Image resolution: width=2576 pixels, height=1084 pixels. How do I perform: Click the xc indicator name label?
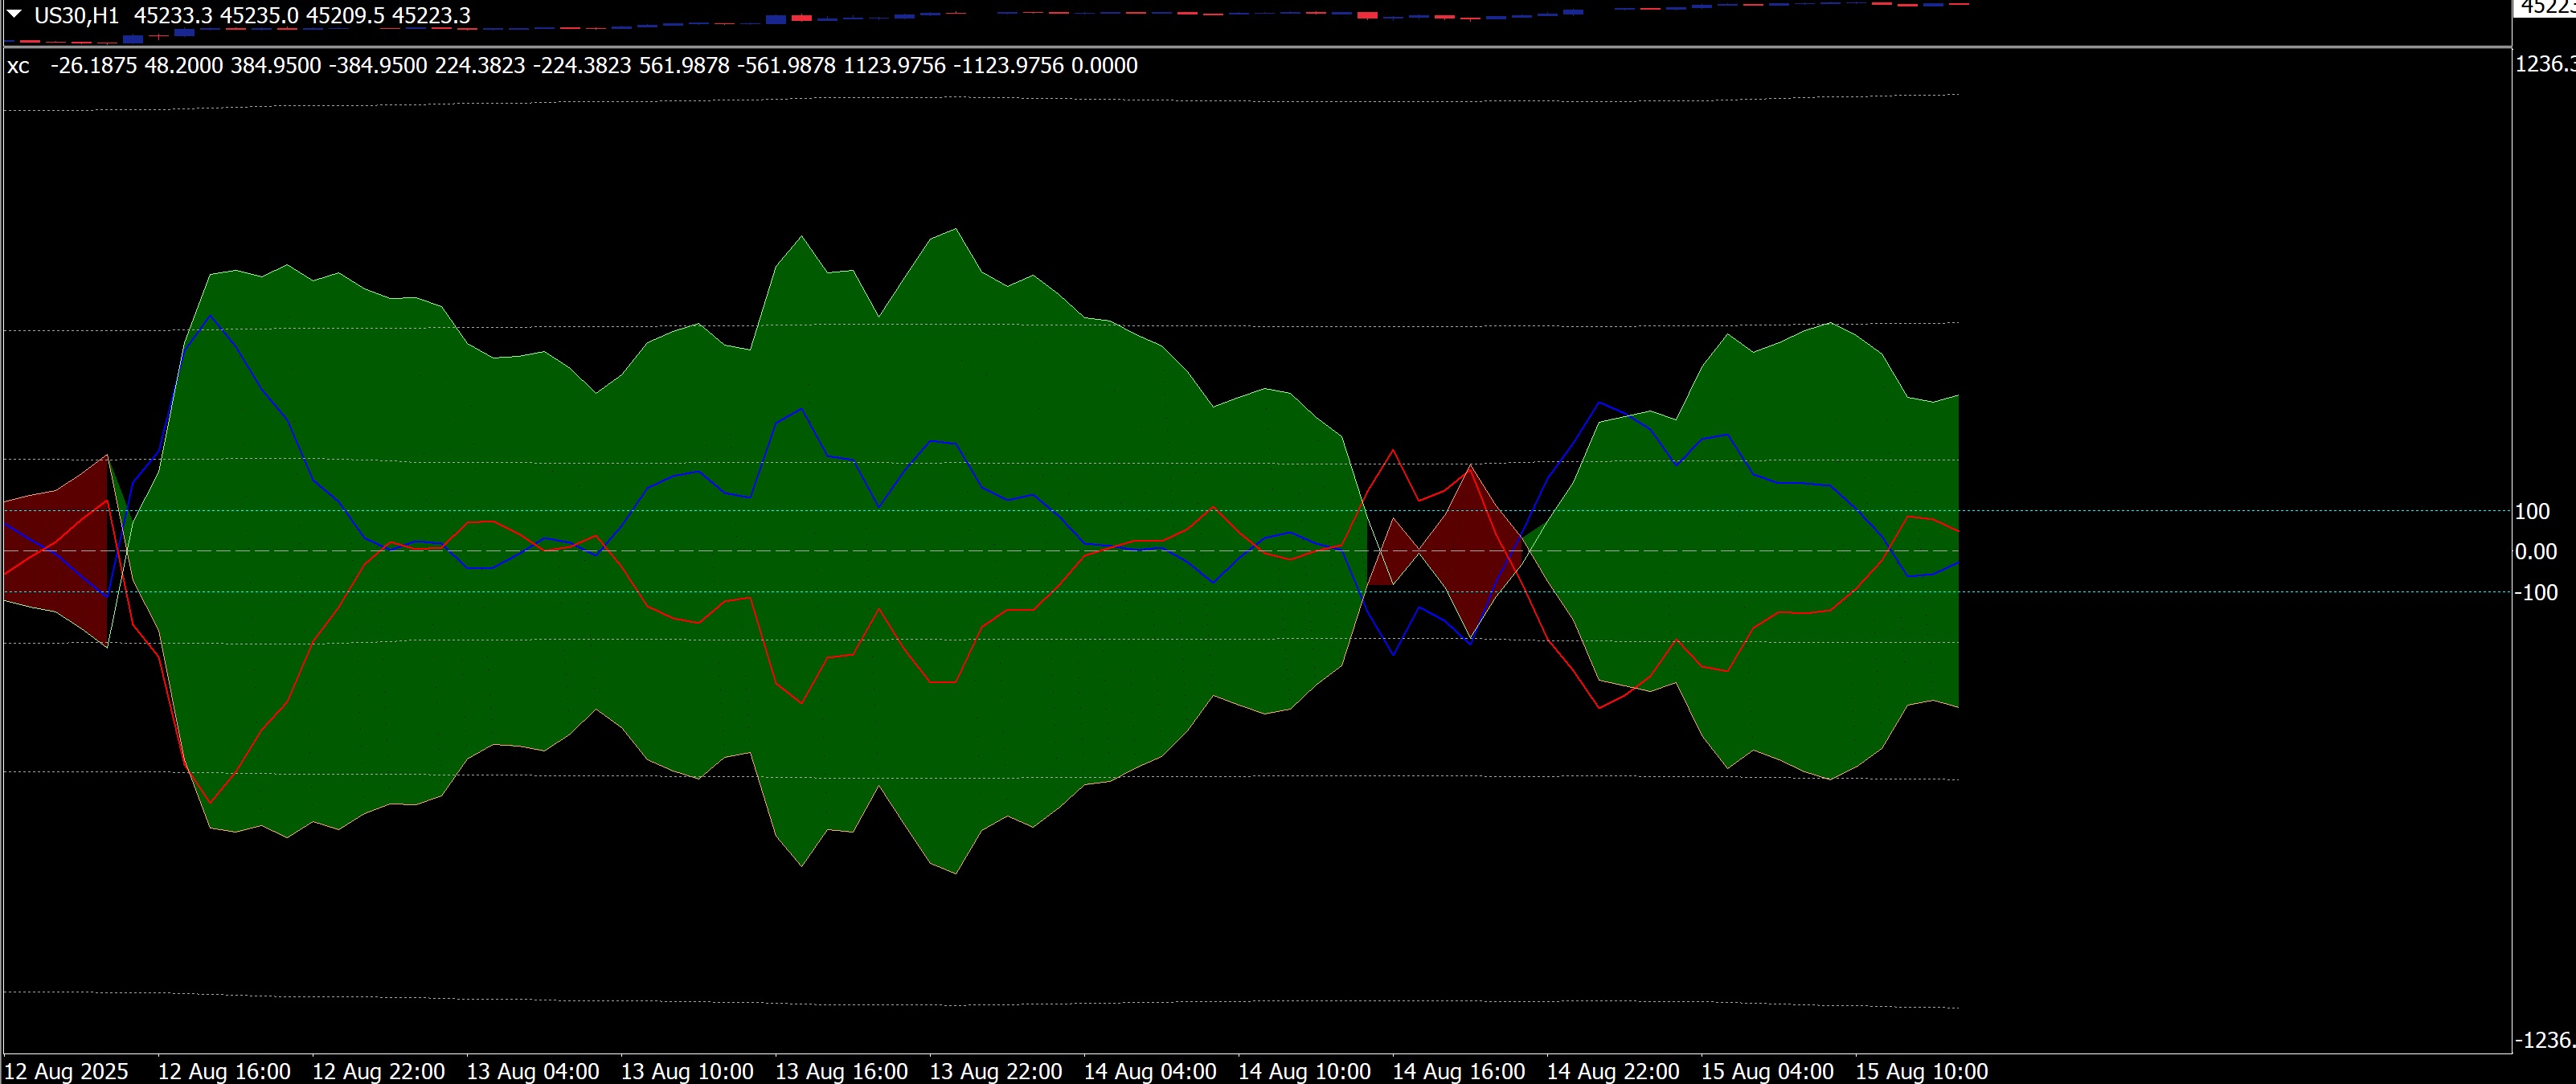[18, 66]
